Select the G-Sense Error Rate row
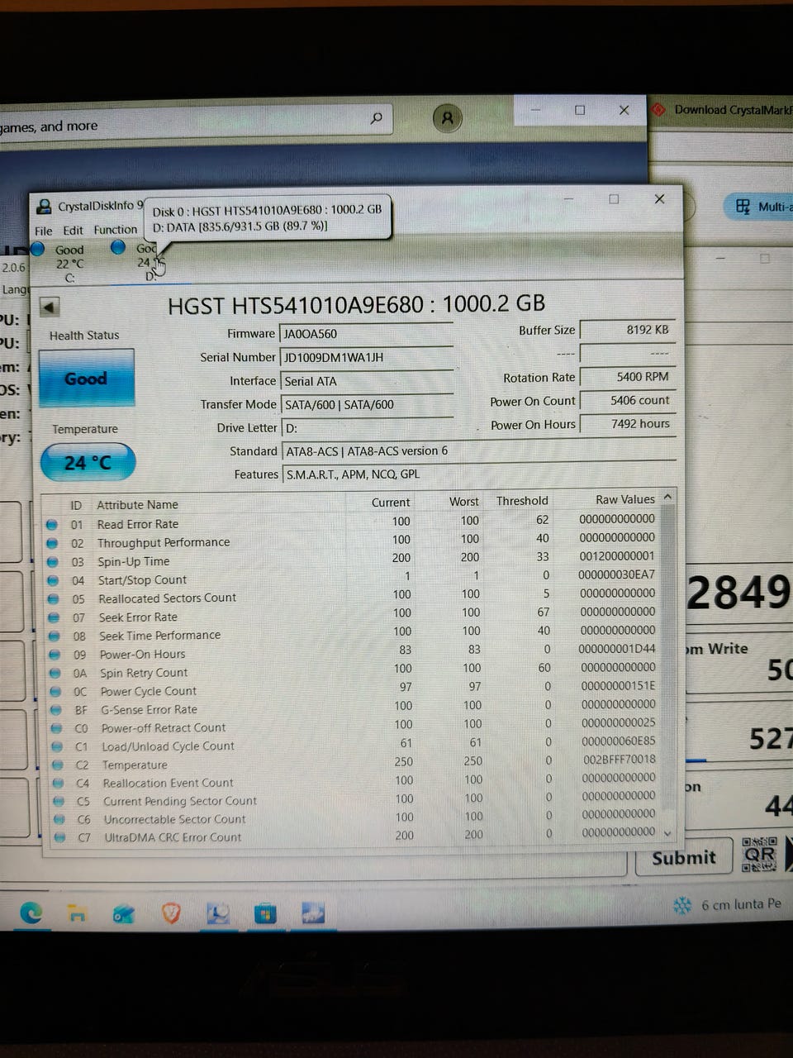 coord(351,708)
